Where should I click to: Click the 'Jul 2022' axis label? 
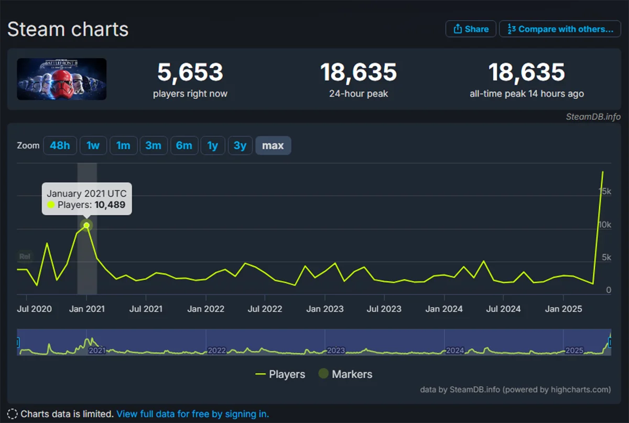(265, 309)
